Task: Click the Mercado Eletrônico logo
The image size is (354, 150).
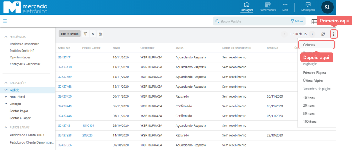Action: pos(26,7)
